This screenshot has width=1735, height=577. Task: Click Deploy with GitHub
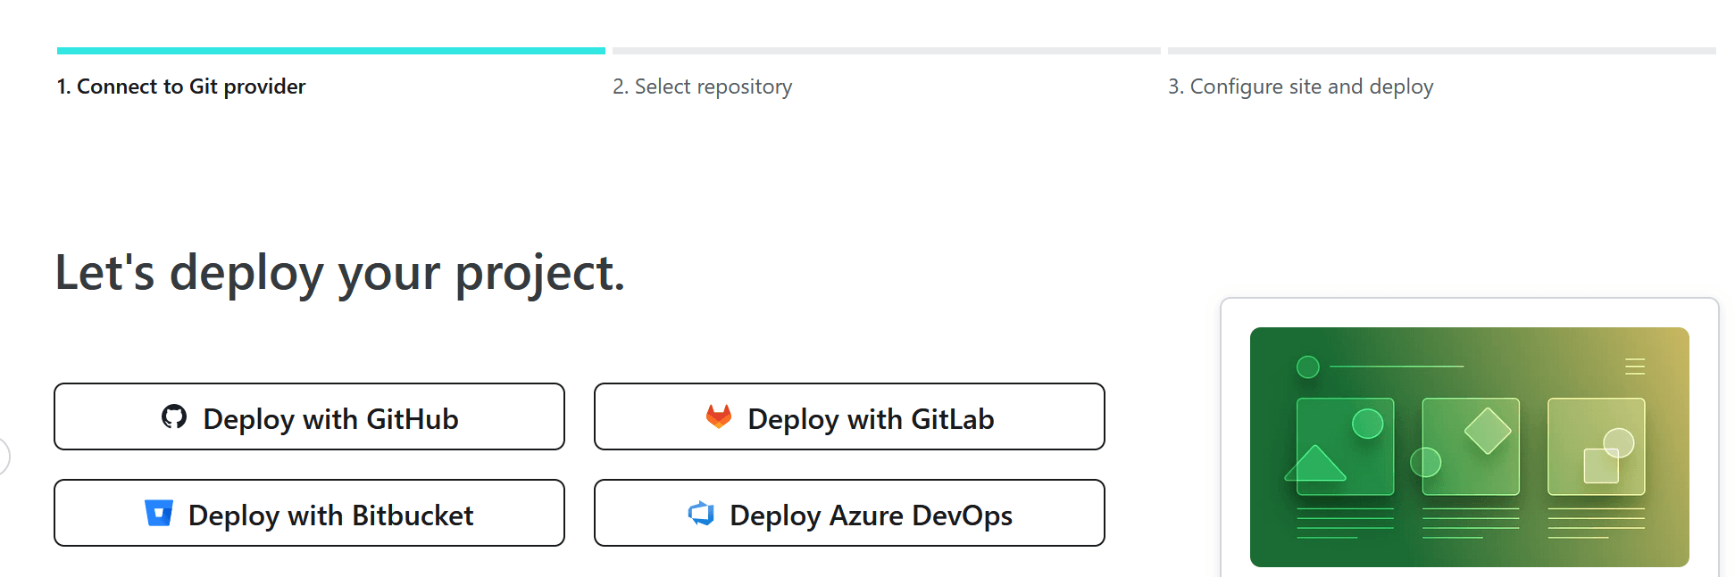[310, 417]
